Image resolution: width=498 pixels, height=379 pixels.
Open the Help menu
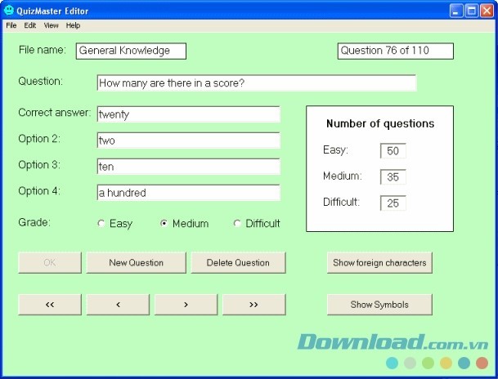(74, 25)
